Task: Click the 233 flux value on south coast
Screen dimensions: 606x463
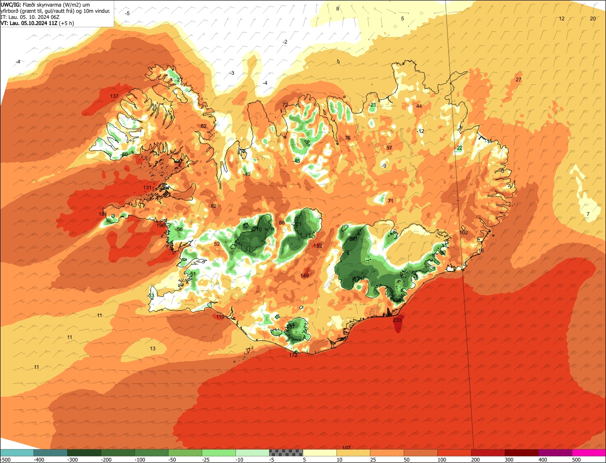Action: point(397,321)
